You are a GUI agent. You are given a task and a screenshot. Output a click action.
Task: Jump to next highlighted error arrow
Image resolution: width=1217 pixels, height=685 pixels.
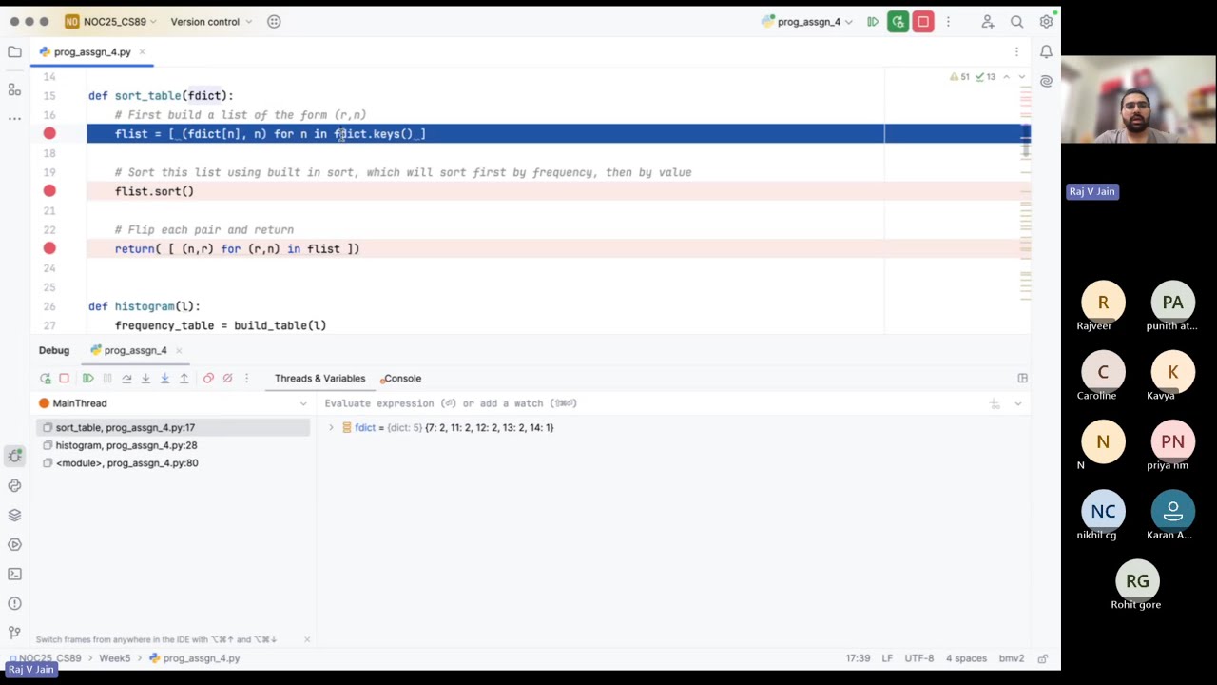(x=1022, y=77)
